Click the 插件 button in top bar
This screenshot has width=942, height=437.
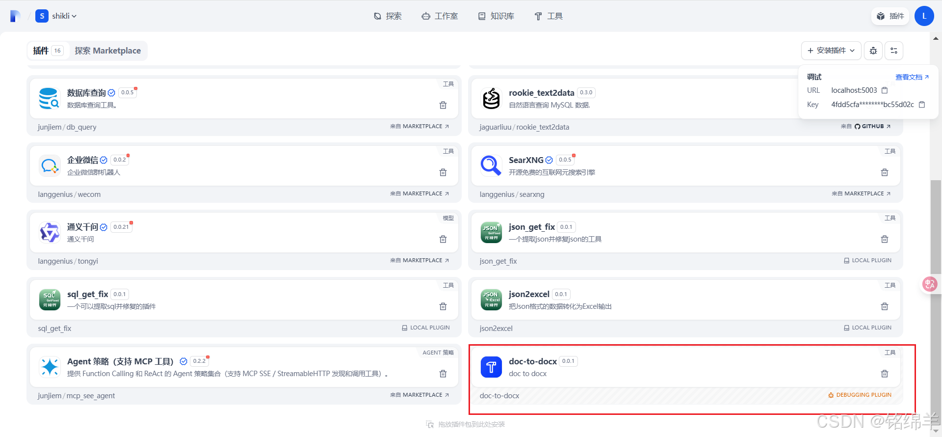click(x=890, y=16)
